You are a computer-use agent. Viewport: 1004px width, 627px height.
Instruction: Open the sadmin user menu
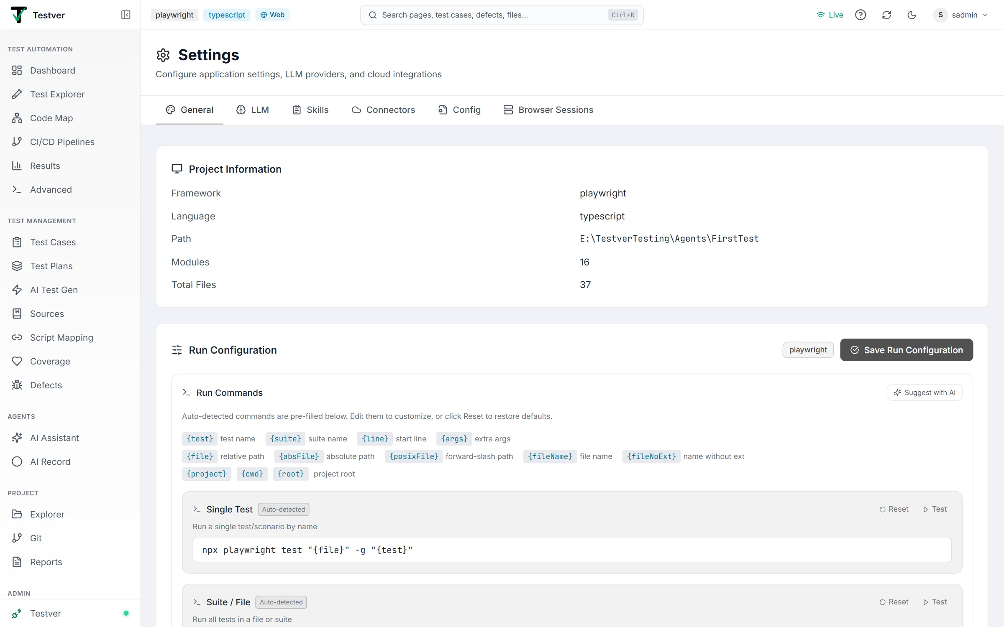click(961, 15)
